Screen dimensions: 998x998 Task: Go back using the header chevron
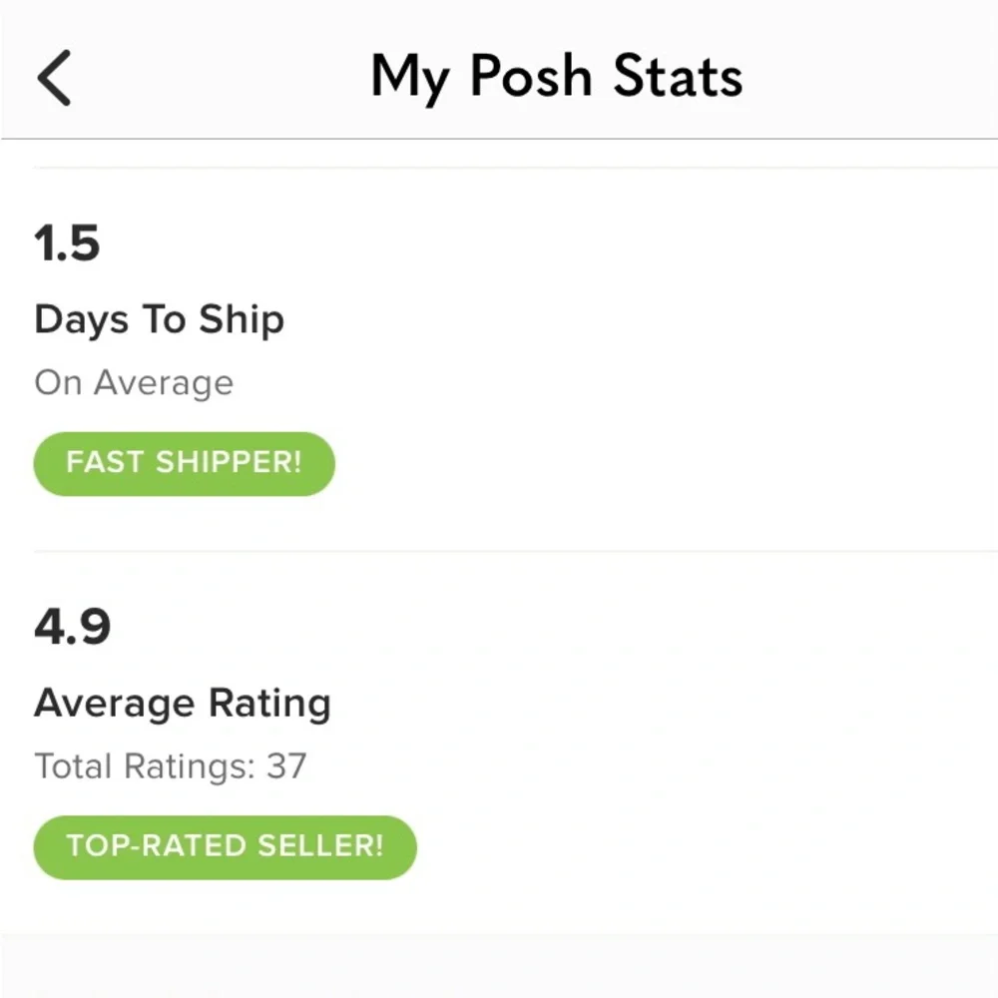tap(55, 78)
